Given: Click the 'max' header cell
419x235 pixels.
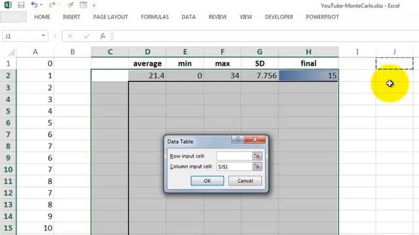Looking at the screenshot, I should point(223,63).
